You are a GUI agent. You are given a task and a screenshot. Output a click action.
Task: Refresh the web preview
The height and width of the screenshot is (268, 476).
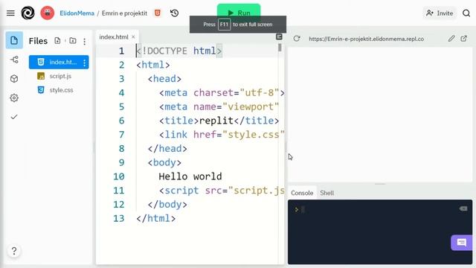297,39
